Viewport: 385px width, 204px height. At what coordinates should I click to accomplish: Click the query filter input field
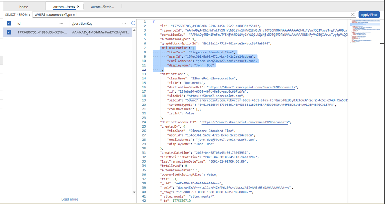(191, 15)
